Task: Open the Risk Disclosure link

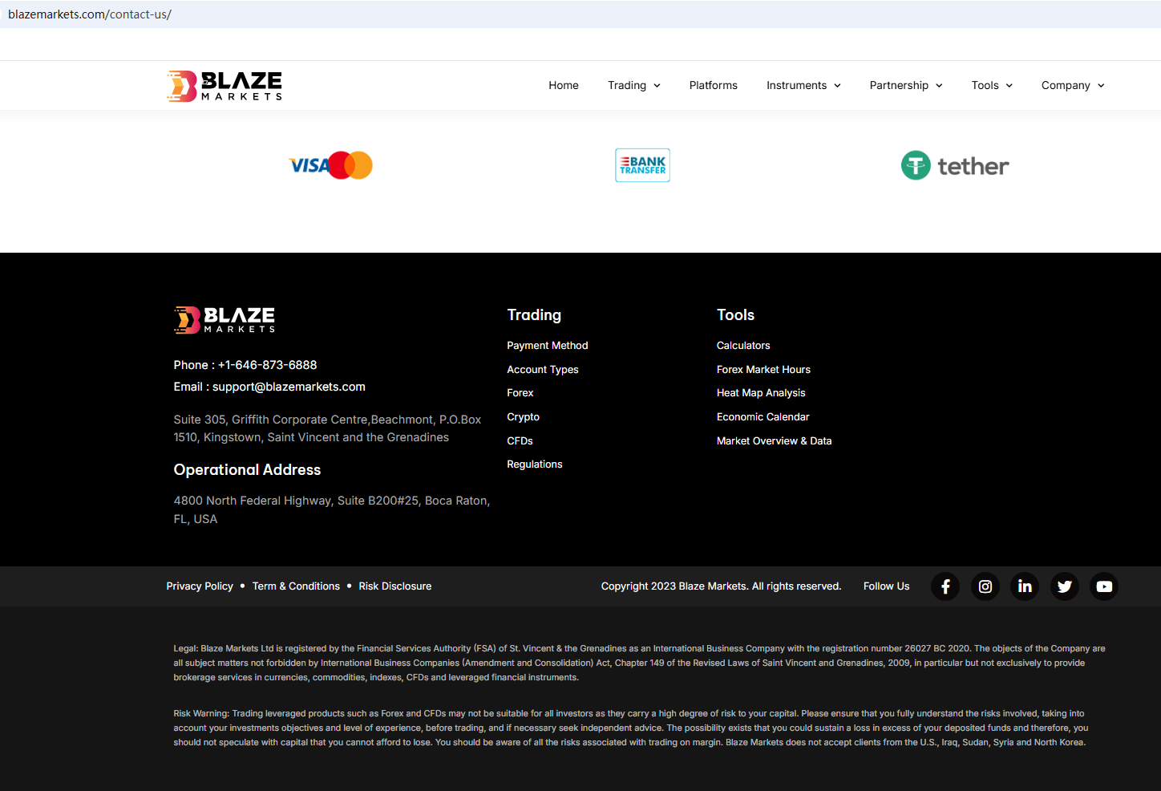Action: 394,586
